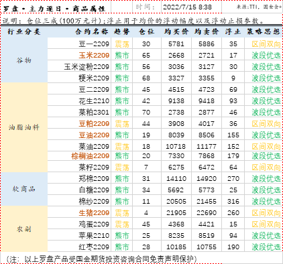Click the 浮止 column header
The height and width of the screenshot is (264, 283).
(x=233, y=31)
